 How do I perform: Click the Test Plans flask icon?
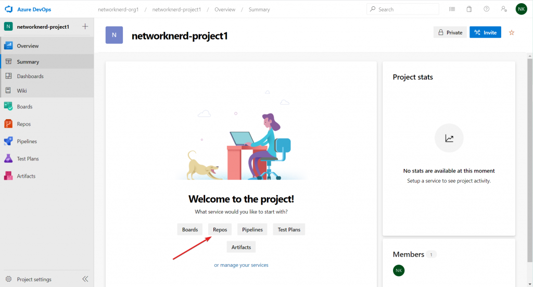8,158
